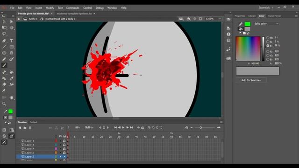Image resolution: width=299 pixels, height=168 pixels.
Task: Select the Eraser tool
Action: click(x=4, y=84)
